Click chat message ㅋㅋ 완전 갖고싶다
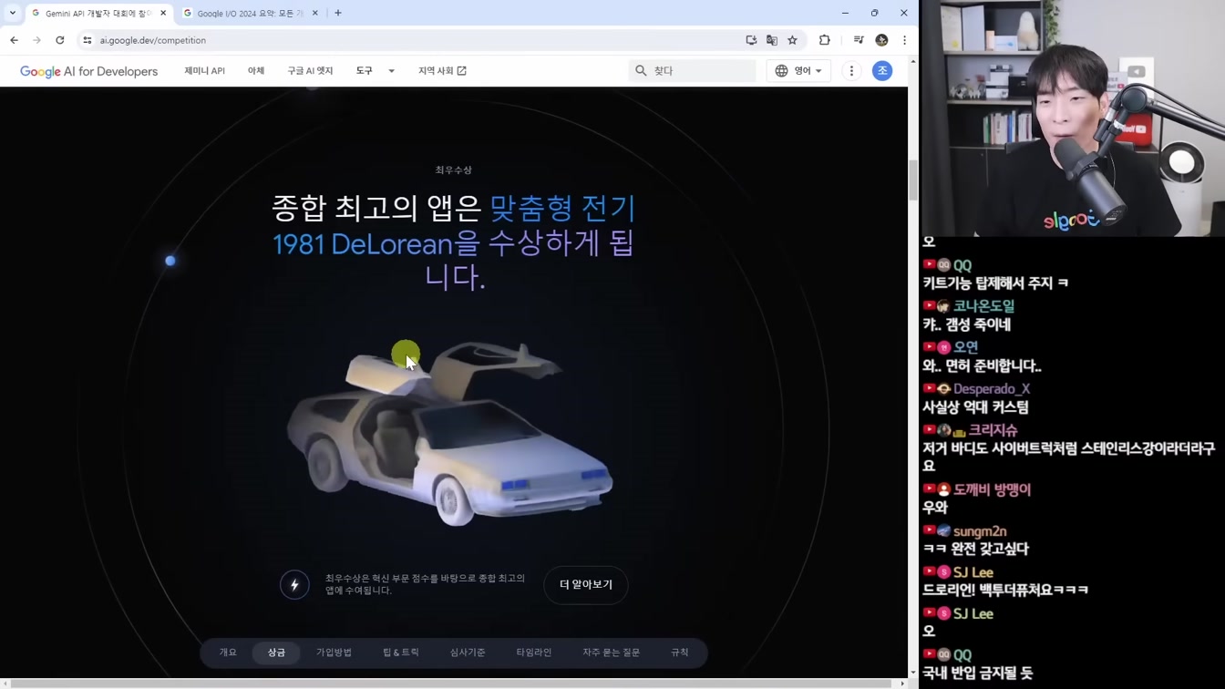The width and height of the screenshot is (1225, 689). [975, 549]
